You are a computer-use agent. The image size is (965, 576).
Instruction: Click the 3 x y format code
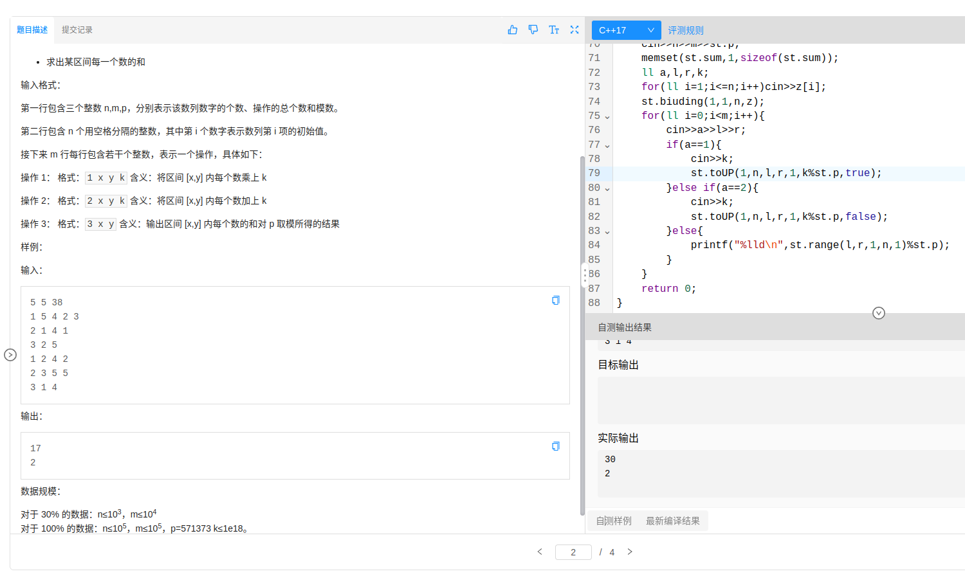100,224
